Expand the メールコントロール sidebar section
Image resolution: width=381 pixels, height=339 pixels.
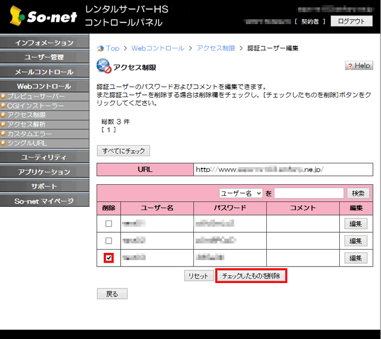click(44, 72)
